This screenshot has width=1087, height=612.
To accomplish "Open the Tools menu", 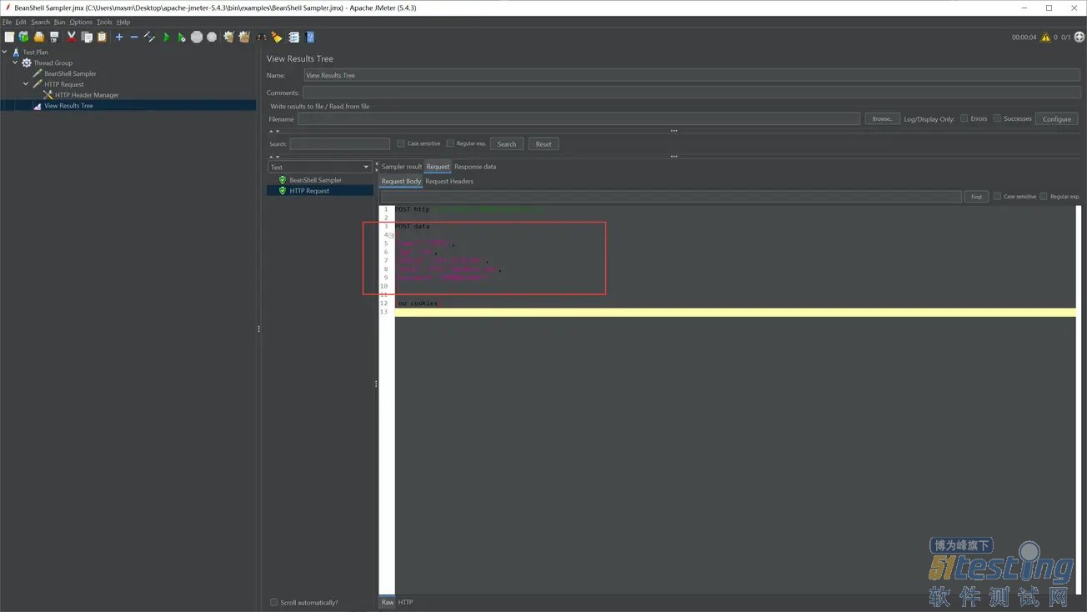I will point(104,22).
